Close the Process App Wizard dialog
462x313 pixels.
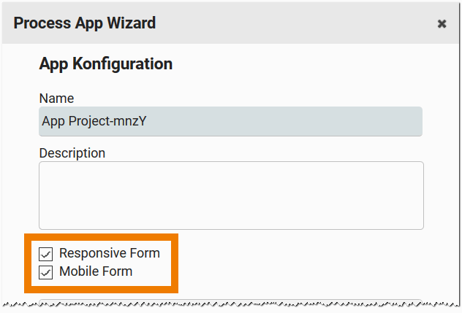(442, 23)
